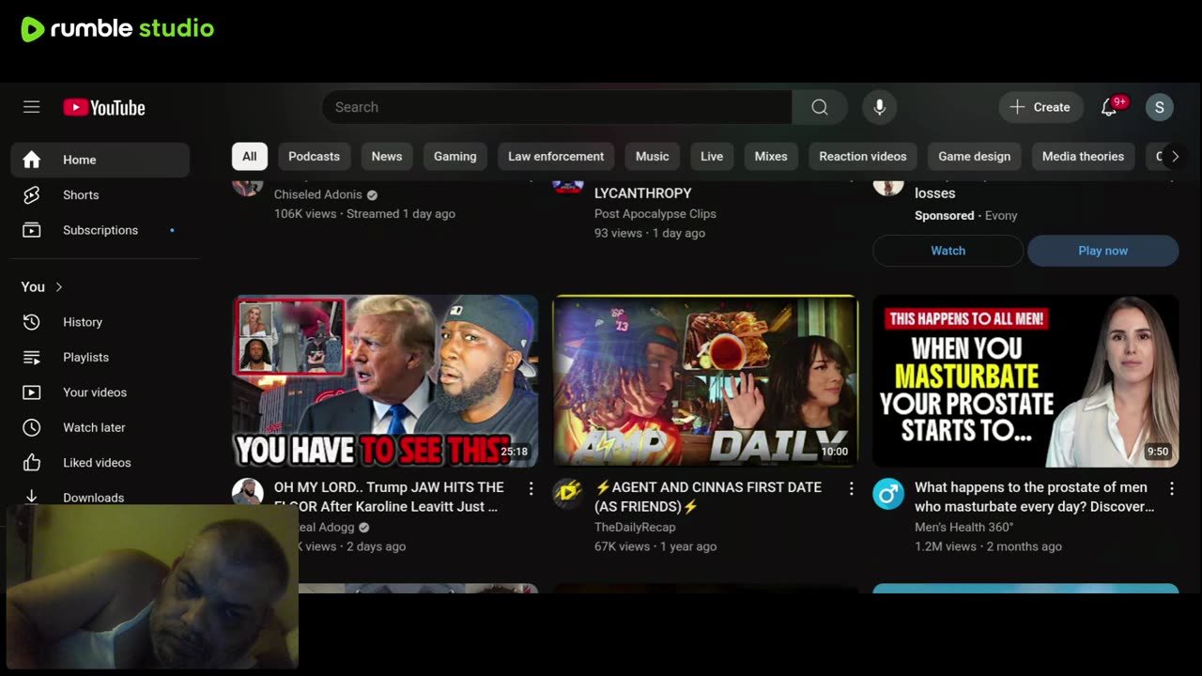The image size is (1202, 676).
Task: Click the YouTube logo
Action: coord(104,108)
